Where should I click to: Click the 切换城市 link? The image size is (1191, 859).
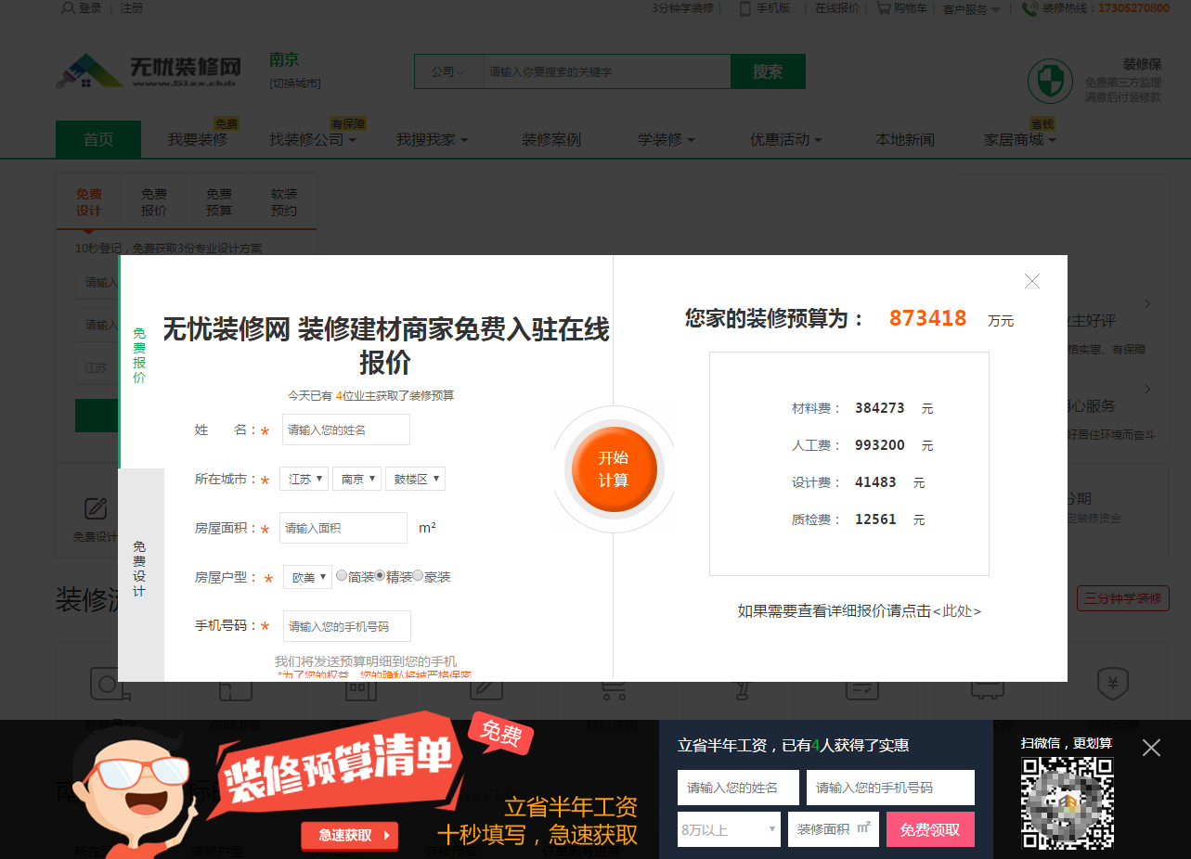click(295, 83)
